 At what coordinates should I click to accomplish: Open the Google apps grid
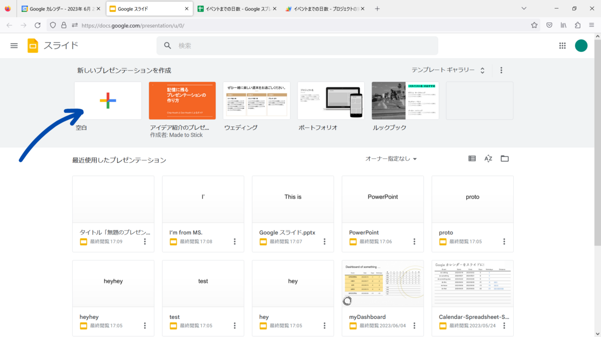562,45
